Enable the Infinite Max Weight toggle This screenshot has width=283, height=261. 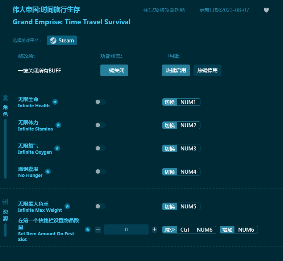click(100, 206)
